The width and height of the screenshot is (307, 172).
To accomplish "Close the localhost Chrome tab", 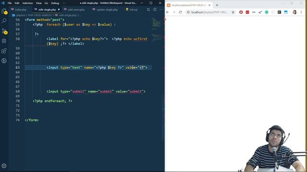I will point(210,5).
